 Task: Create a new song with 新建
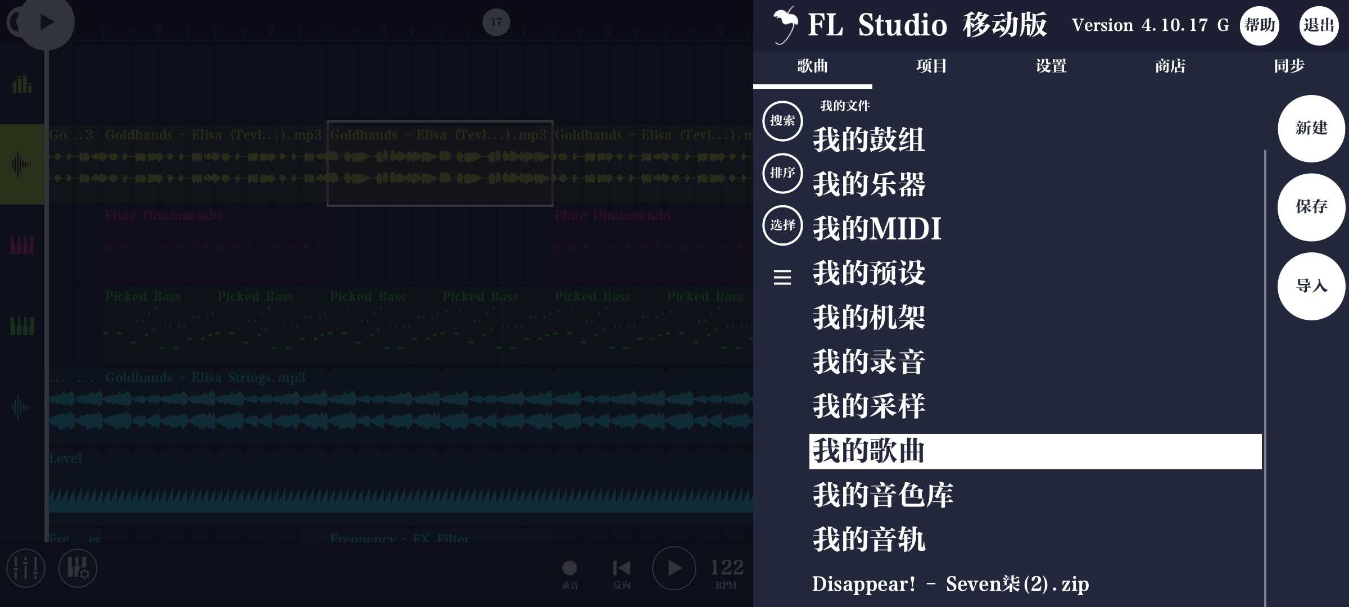(x=1311, y=129)
